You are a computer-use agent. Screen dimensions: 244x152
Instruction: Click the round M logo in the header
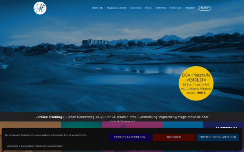(40, 8)
